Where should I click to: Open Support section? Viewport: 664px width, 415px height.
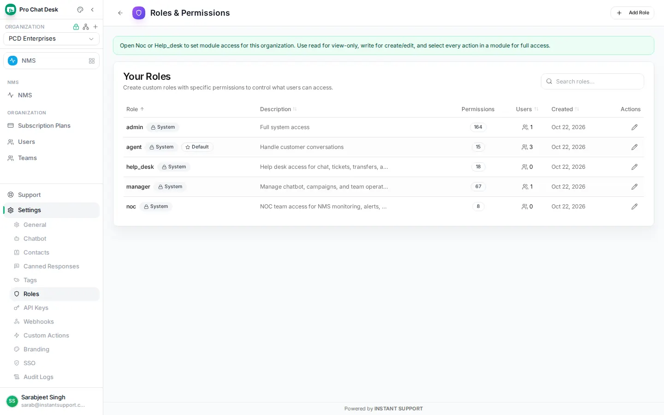click(51, 195)
